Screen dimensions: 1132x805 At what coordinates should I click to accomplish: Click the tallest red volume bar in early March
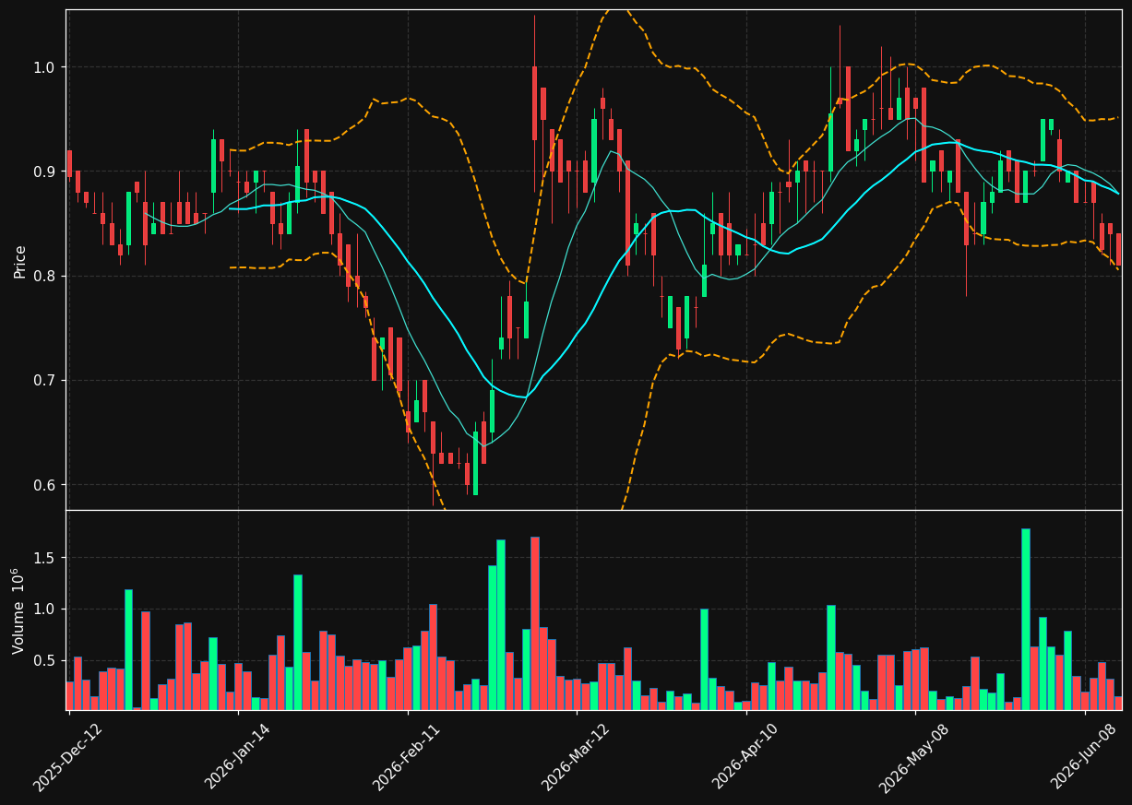click(534, 623)
